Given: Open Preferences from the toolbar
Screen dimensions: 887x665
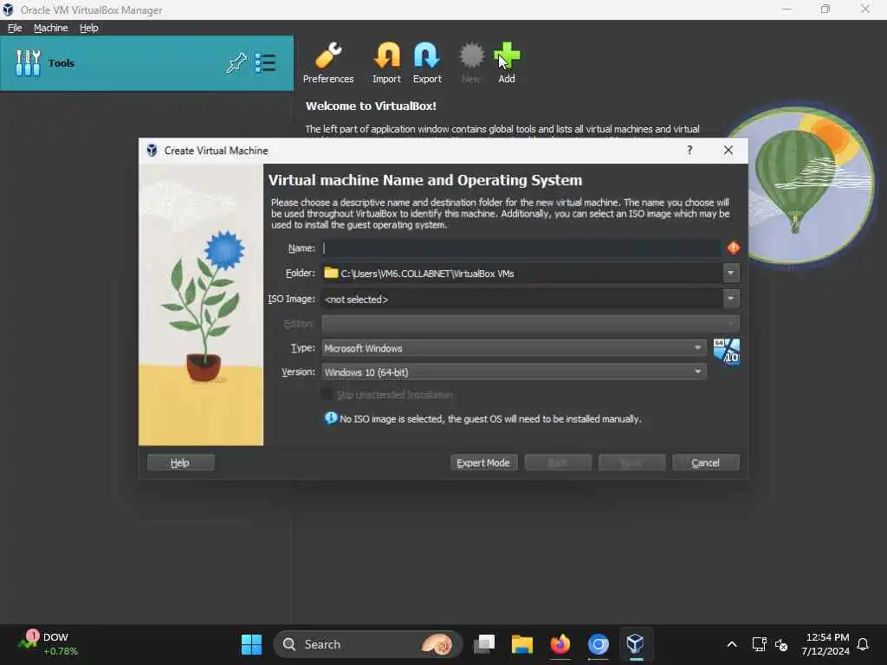Looking at the screenshot, I should (x=328, y=62).
